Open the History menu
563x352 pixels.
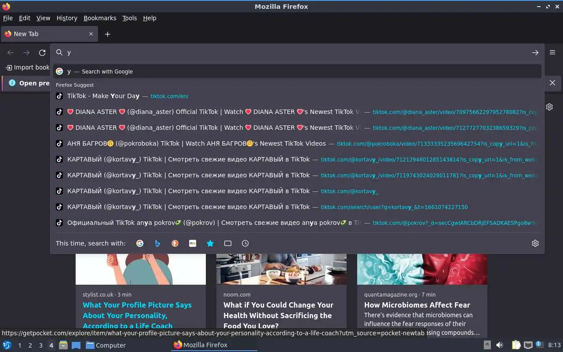coord(67,18)
